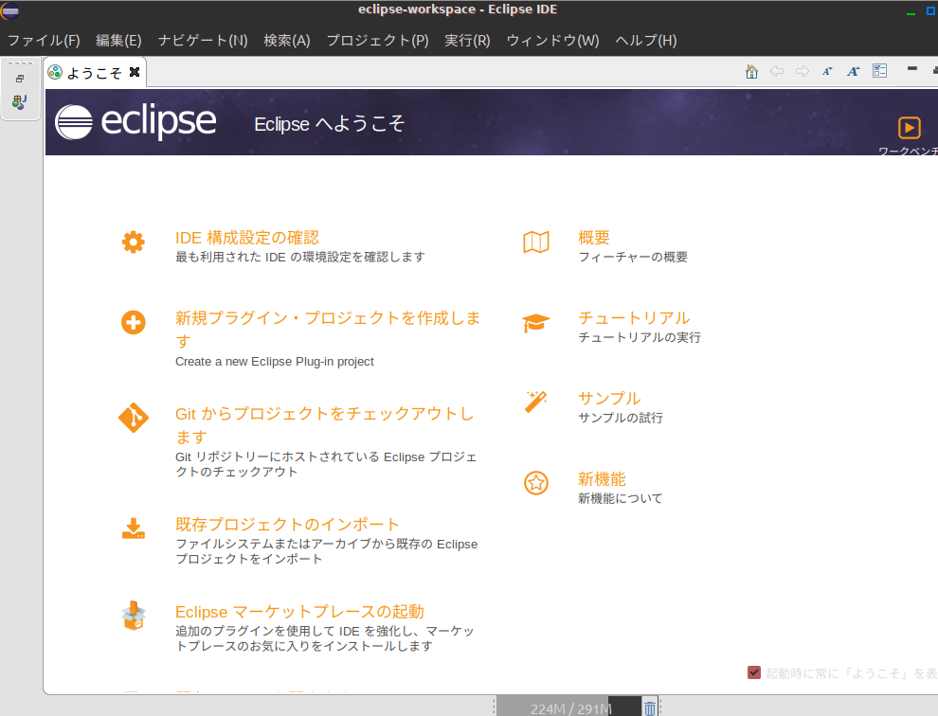Open the 新機能 link
938x716 pixels.
(x=602, y=478)
